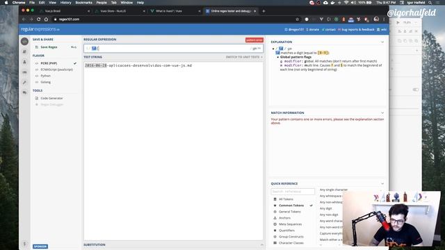
Task: Click the Sponsor badge
Action: 40,247
